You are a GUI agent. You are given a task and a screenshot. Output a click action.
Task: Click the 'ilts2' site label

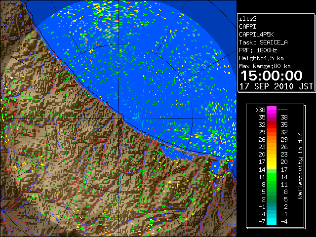(x=248, y=19)
